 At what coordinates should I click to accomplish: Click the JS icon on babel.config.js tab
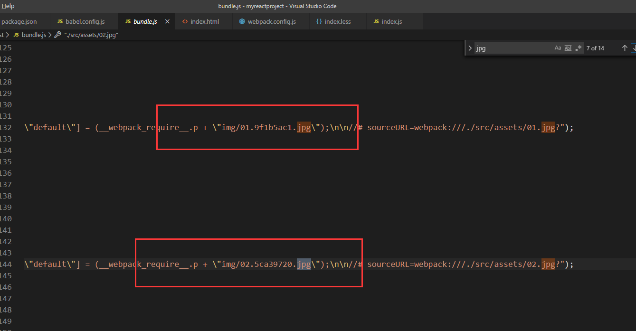[x=60, y=22]
